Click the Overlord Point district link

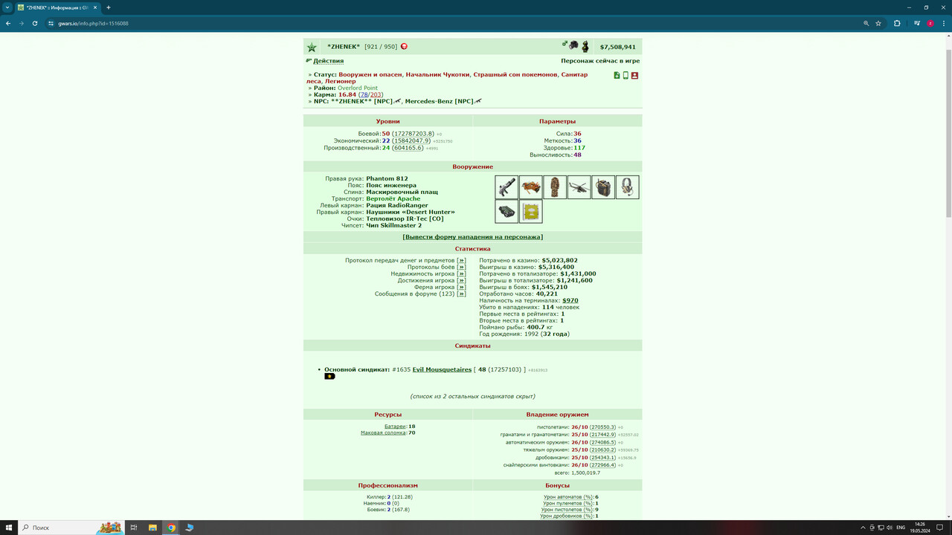tap(358, 88)
